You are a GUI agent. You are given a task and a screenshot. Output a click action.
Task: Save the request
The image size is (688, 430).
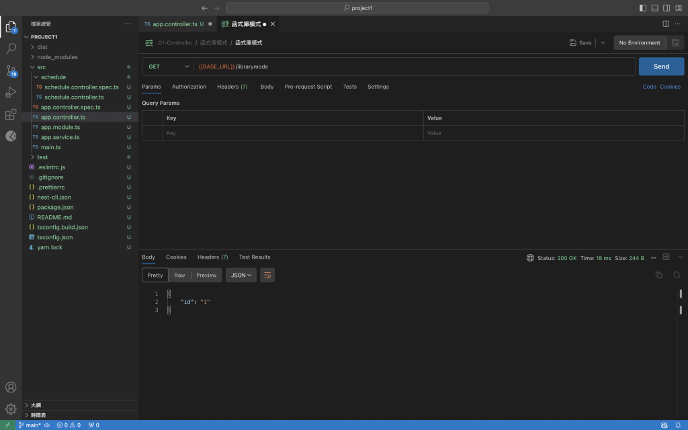[580, 42]
